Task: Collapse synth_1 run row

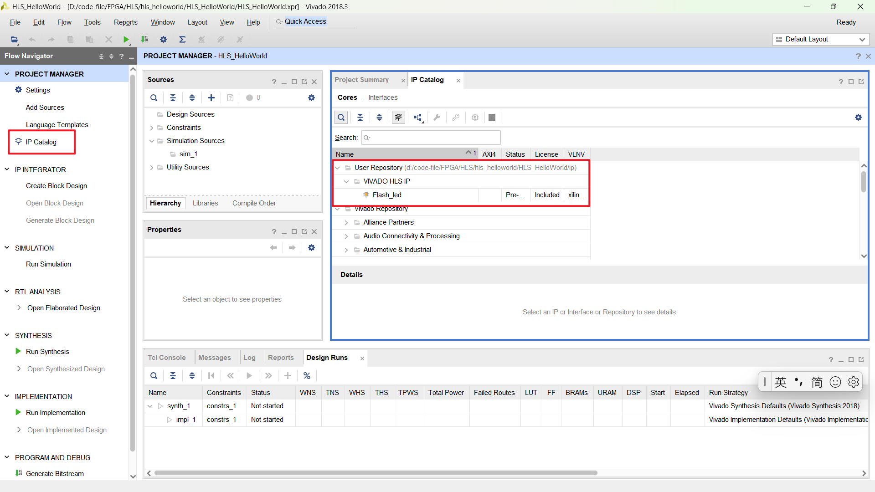Action: coord(150,406)
